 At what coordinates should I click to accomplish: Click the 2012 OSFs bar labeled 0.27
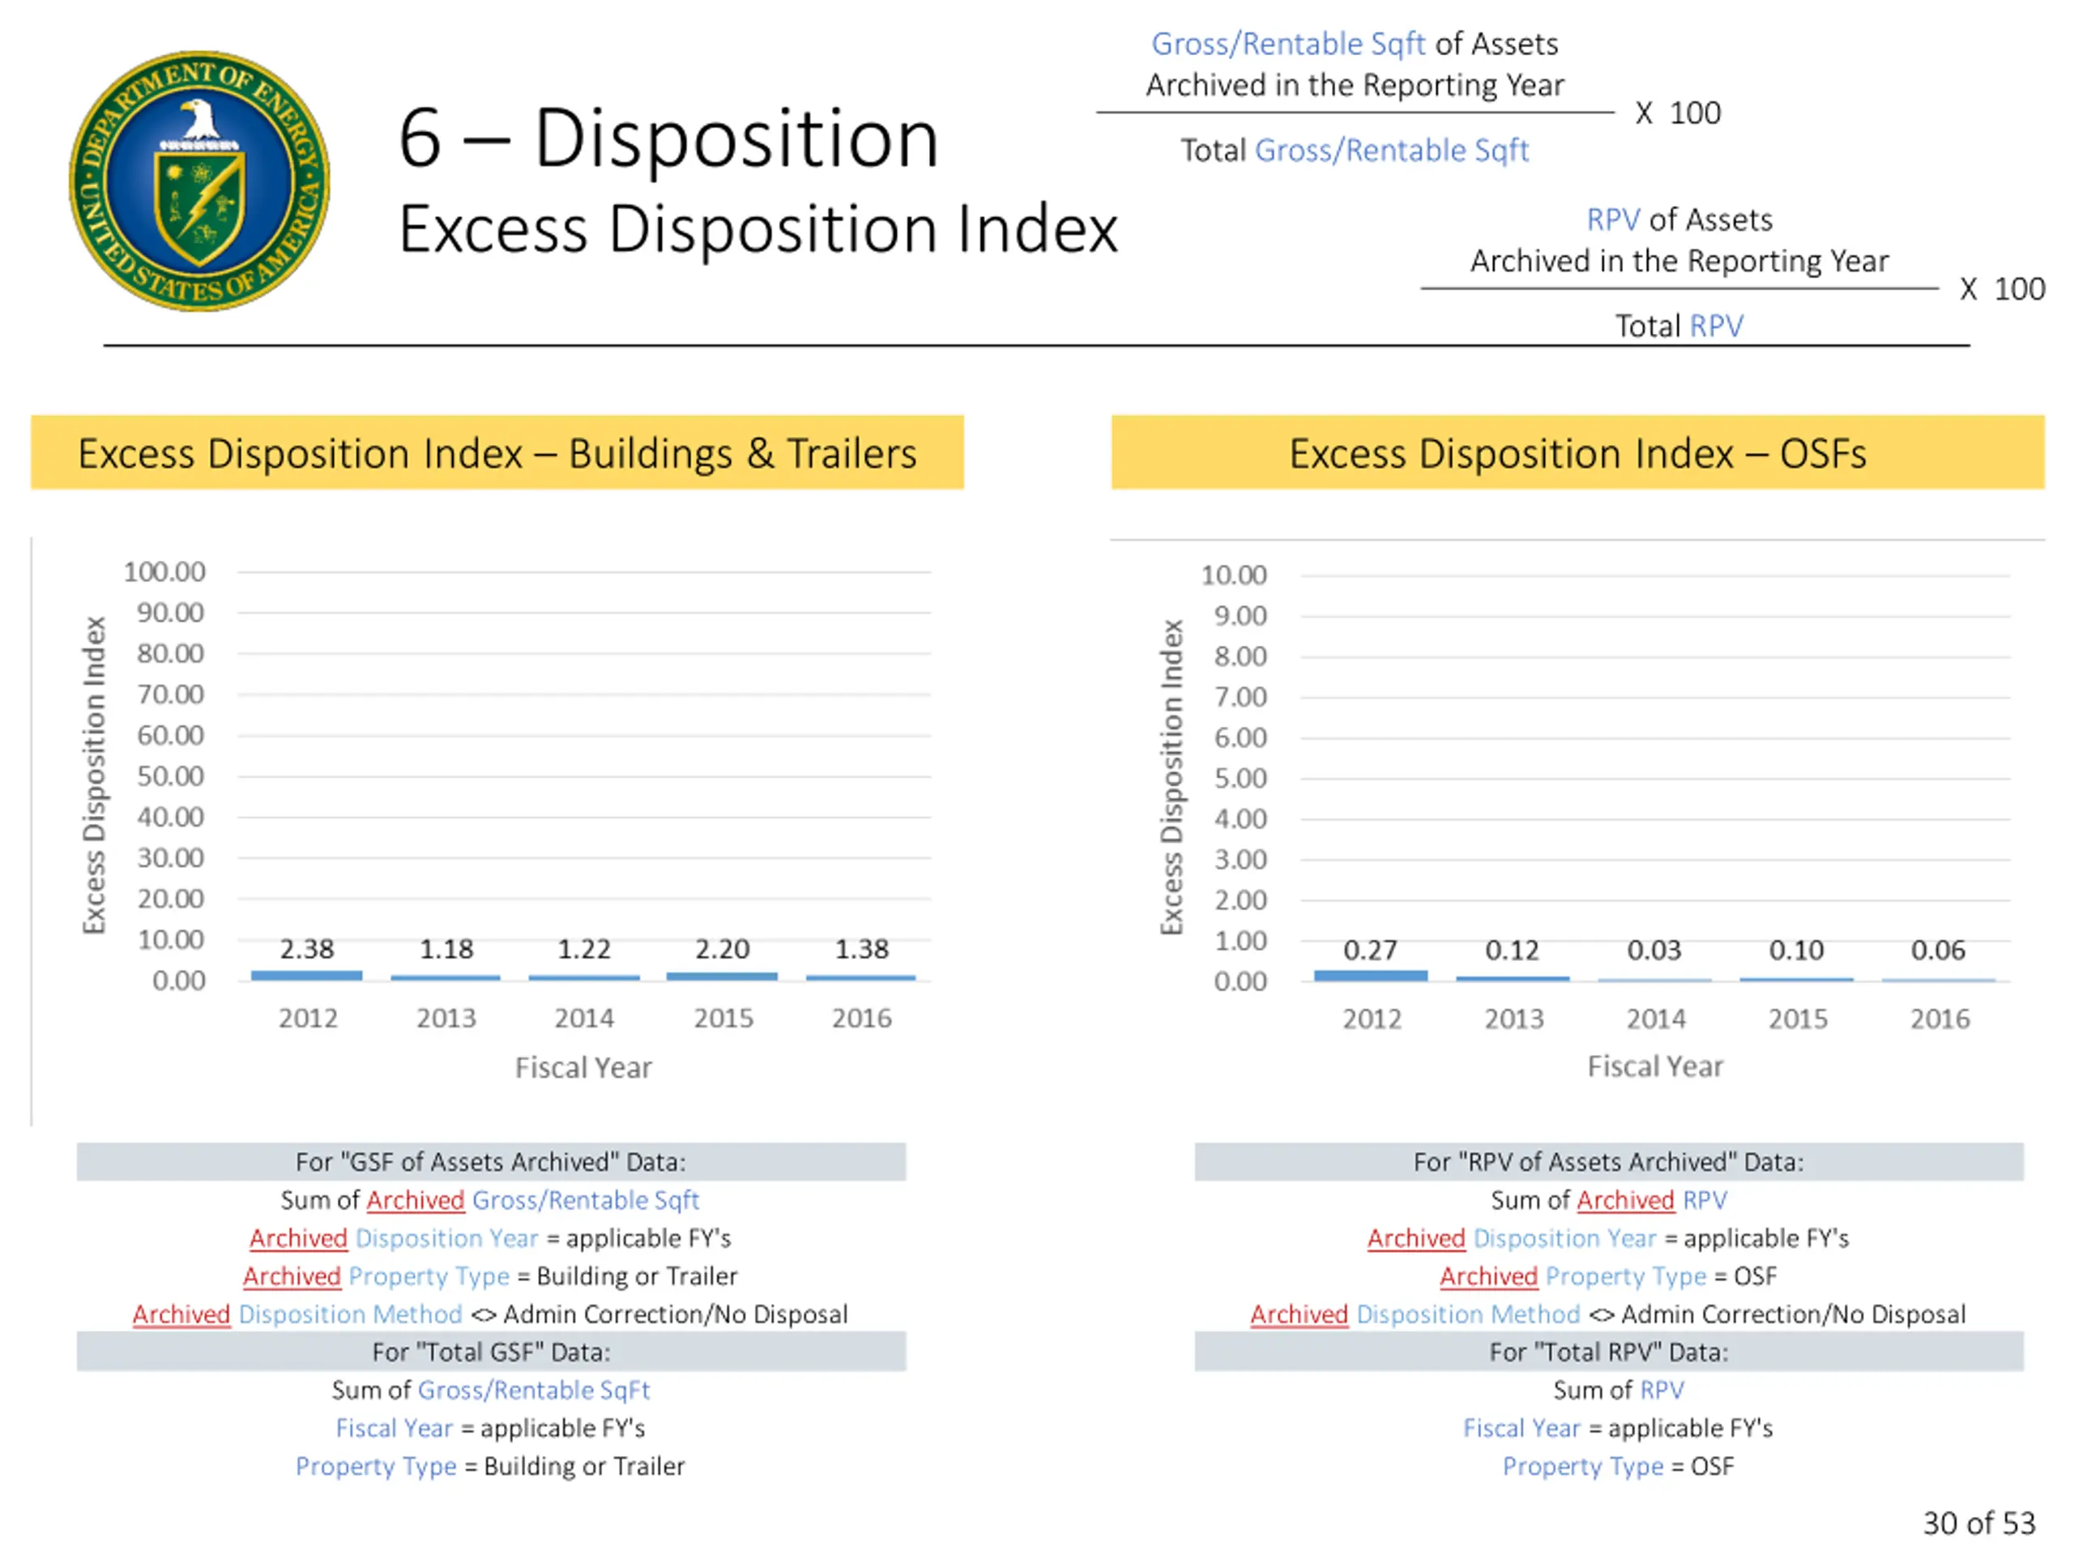[1370, 976]
